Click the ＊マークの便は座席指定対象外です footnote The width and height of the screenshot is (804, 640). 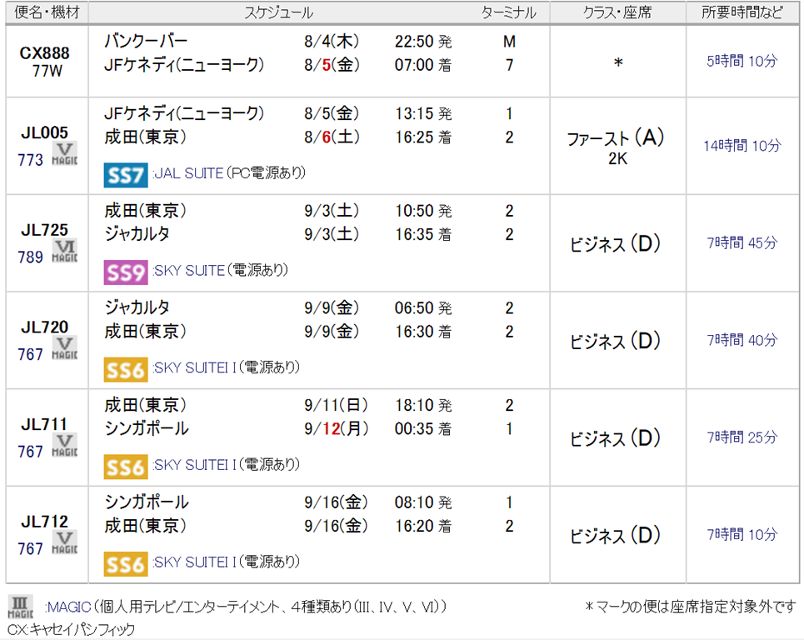click(691, 607)
